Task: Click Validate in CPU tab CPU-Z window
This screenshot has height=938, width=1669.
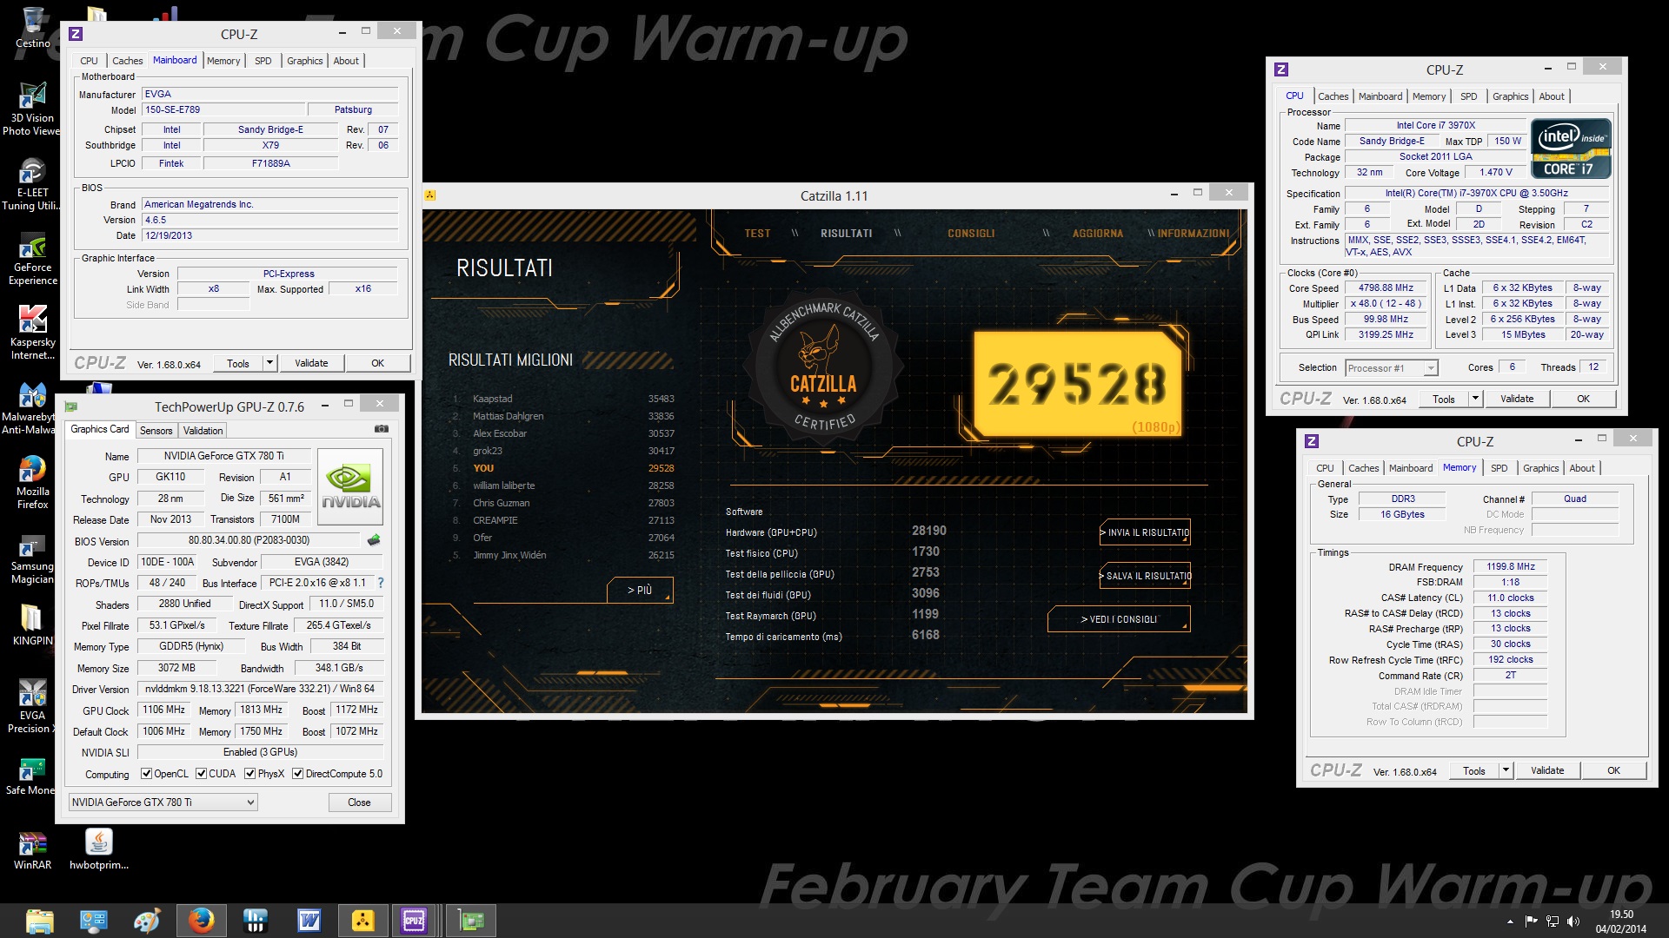Action: [x=1517, y=399]
